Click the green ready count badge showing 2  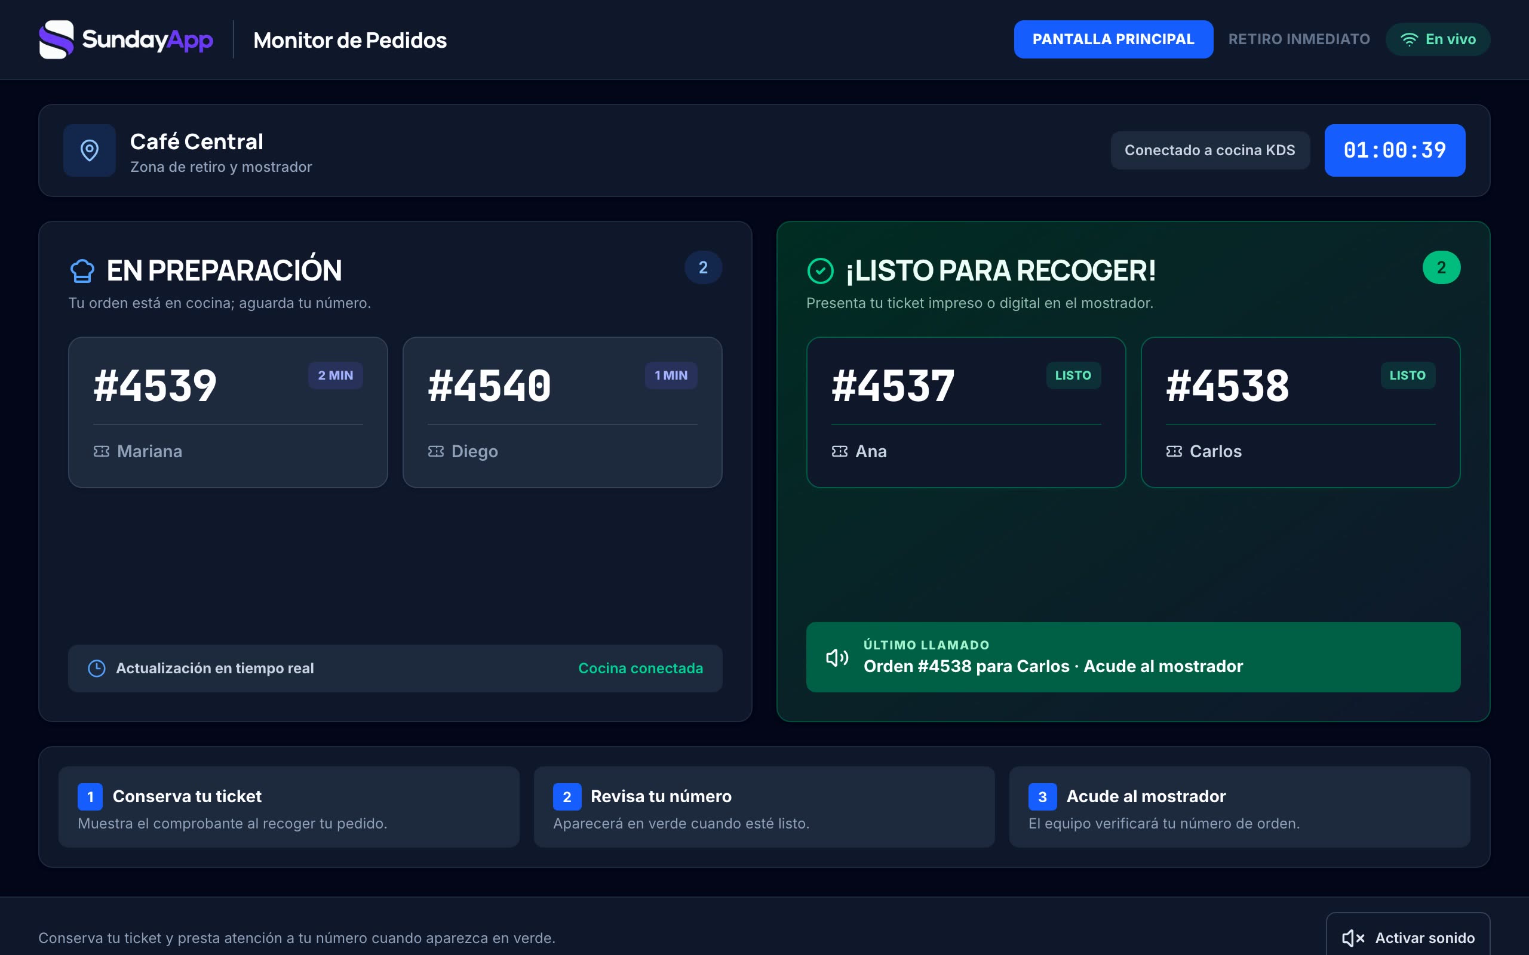click(x=1441, y=268)
